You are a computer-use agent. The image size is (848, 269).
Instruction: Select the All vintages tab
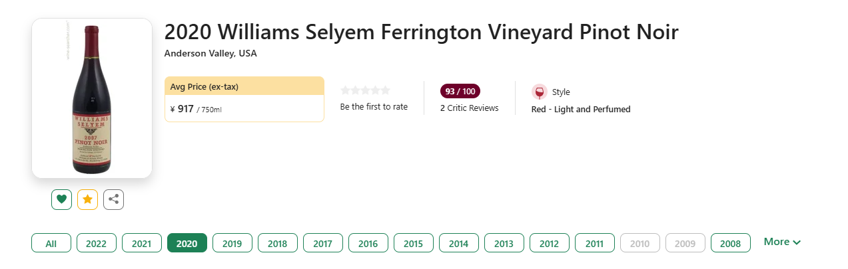click(51, 243)
